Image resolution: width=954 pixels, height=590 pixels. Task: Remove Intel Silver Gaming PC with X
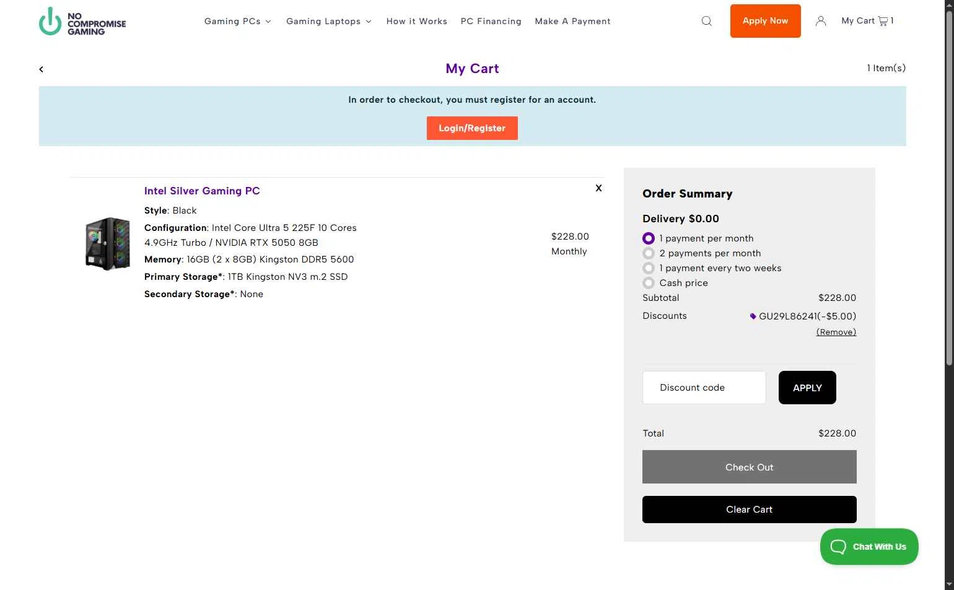tap(598, 188)
